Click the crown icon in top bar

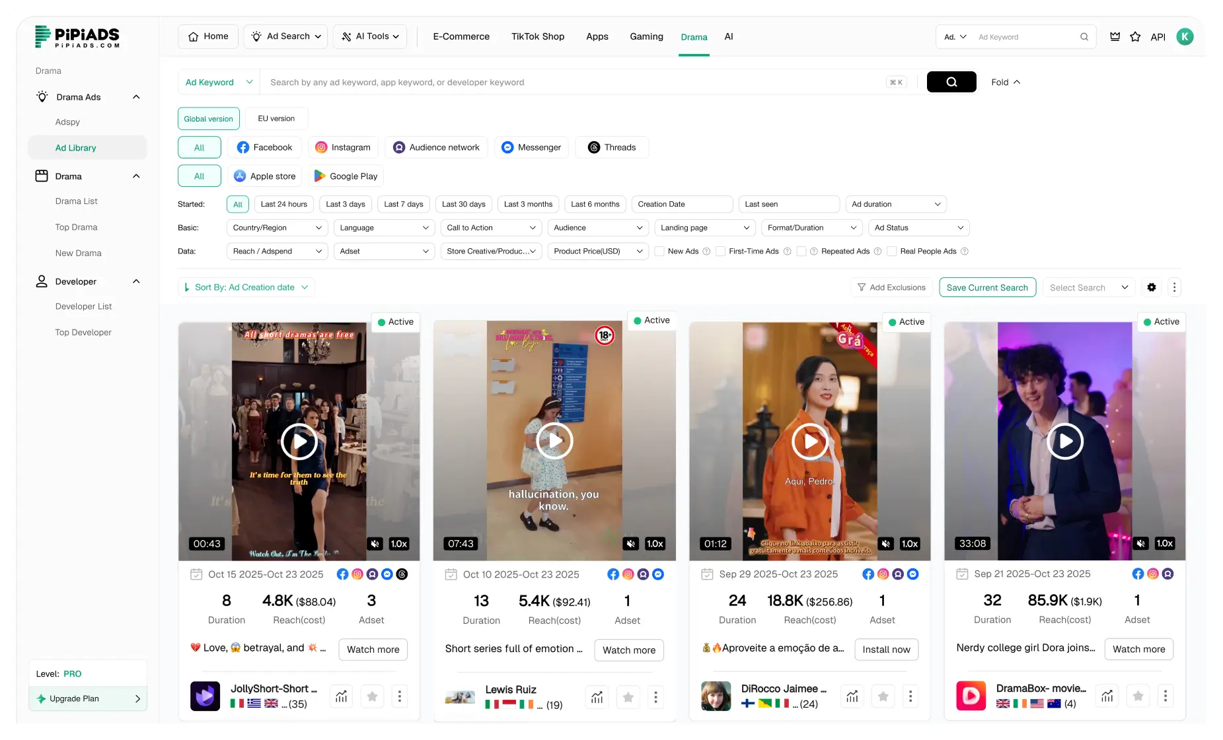(1115, 37)
